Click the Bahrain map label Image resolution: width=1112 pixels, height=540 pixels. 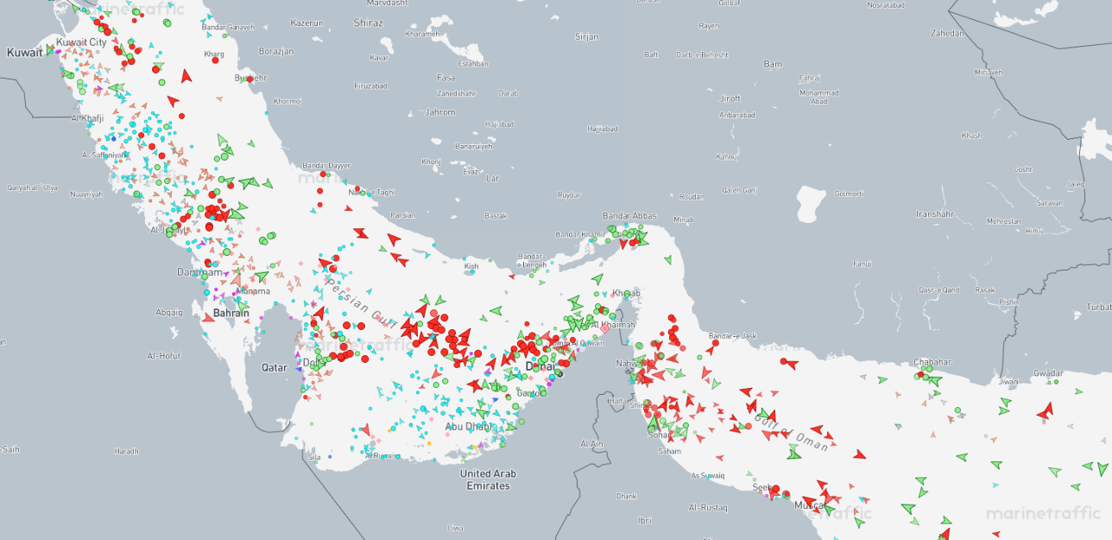(231, 313)
